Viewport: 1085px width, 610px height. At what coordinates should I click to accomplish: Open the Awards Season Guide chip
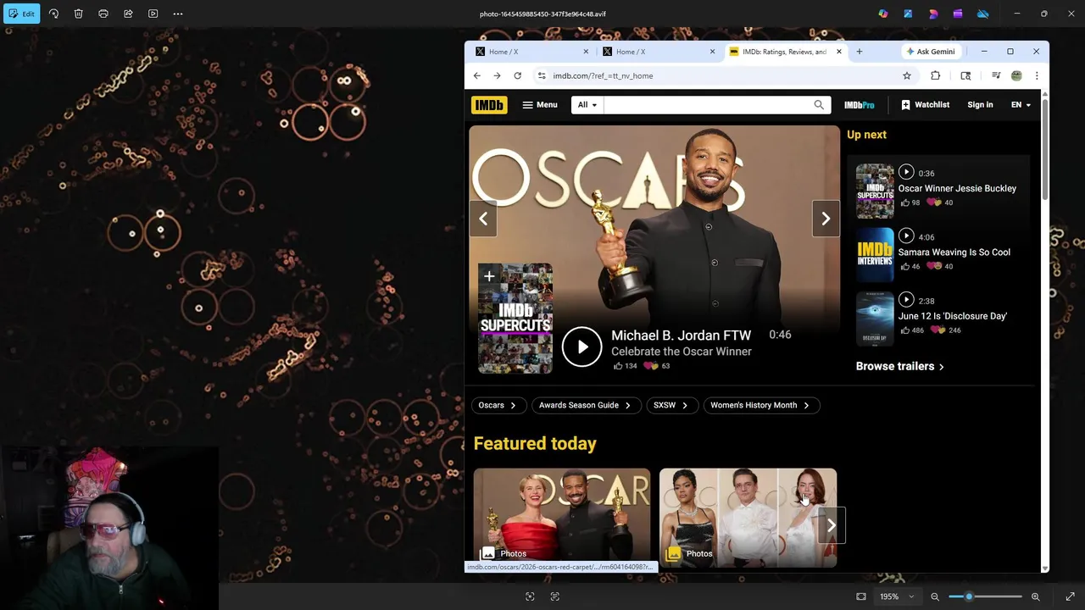click(585, 405)
